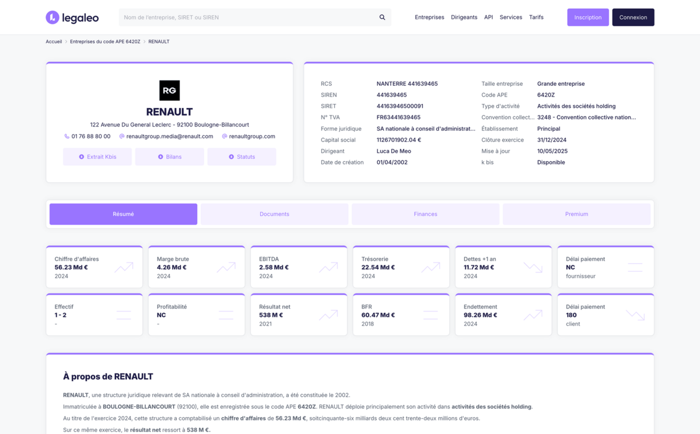Click the download icon in Bilans button
The height and width of the screenshot is (434, 700).
160,157
